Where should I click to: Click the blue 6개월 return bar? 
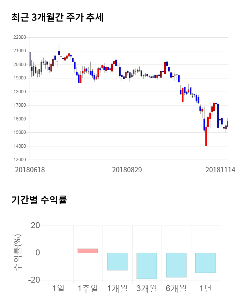click(176, 265)
